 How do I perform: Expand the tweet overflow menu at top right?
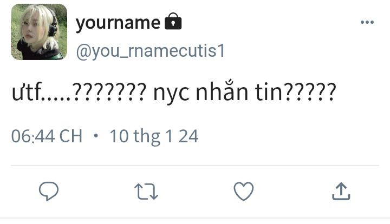click(367, 22)
